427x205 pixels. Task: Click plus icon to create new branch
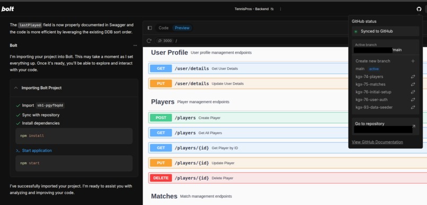[413, 61]
